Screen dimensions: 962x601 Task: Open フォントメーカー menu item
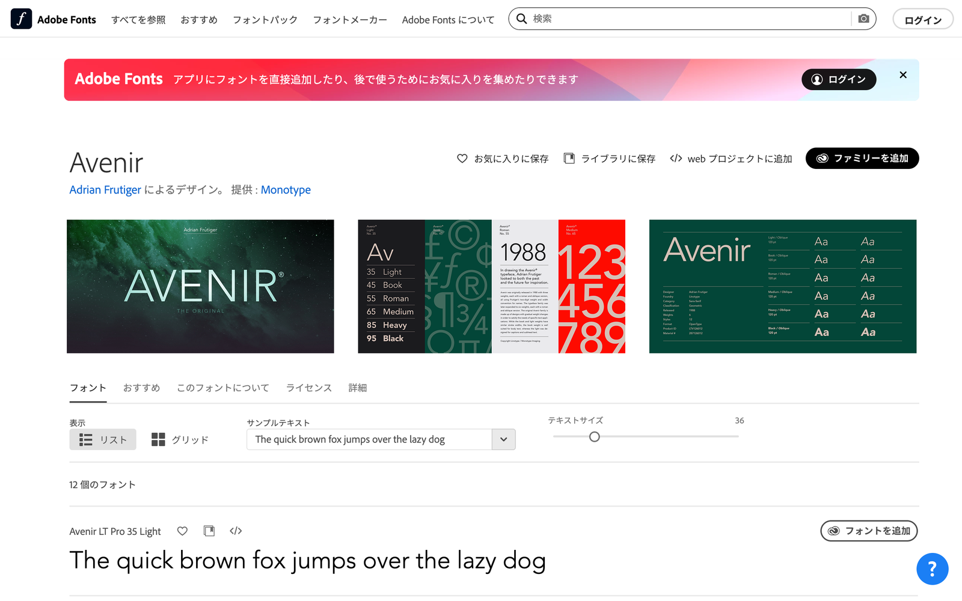tap(350, 20)
